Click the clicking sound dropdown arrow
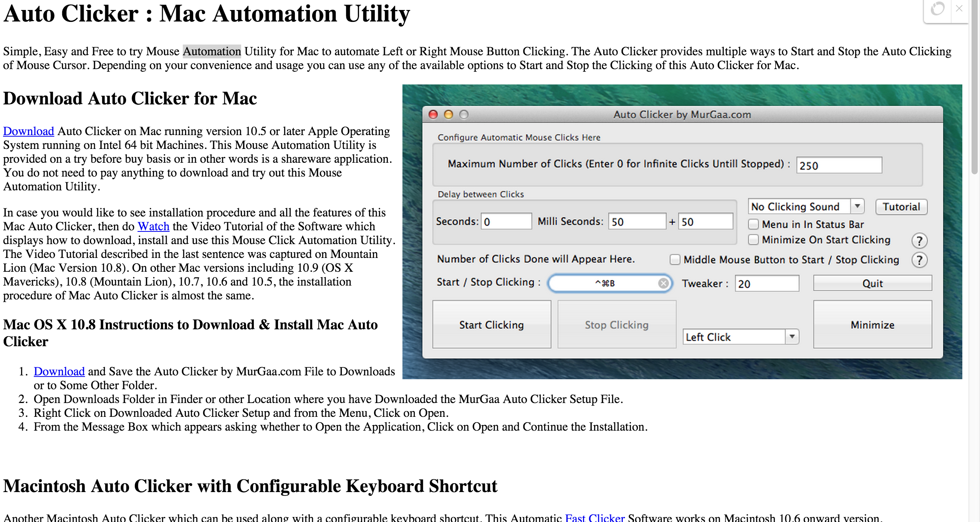Viewport: 980px width, 522px height. point(857,206)
